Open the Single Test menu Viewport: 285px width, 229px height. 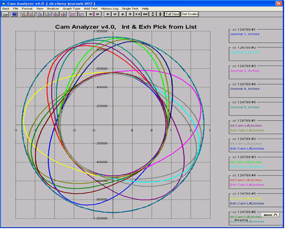(x=130, y=9)
